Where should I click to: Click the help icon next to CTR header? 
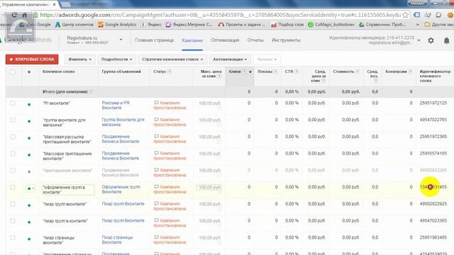(297, 72)
